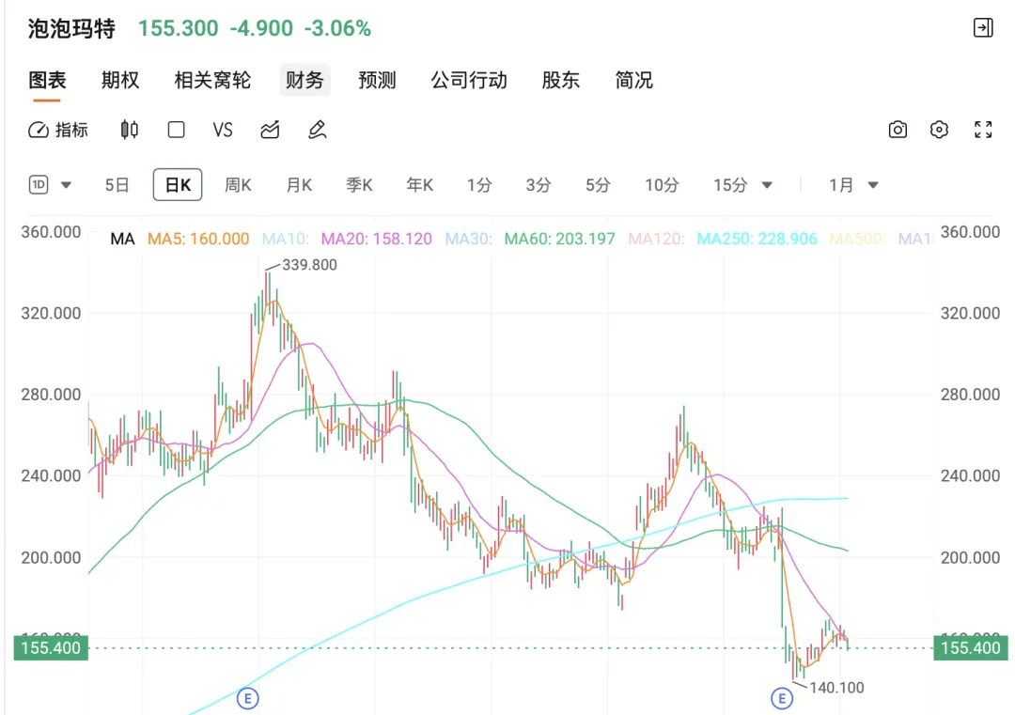Open the 公司行动 tab

click(x=469, y=80)
